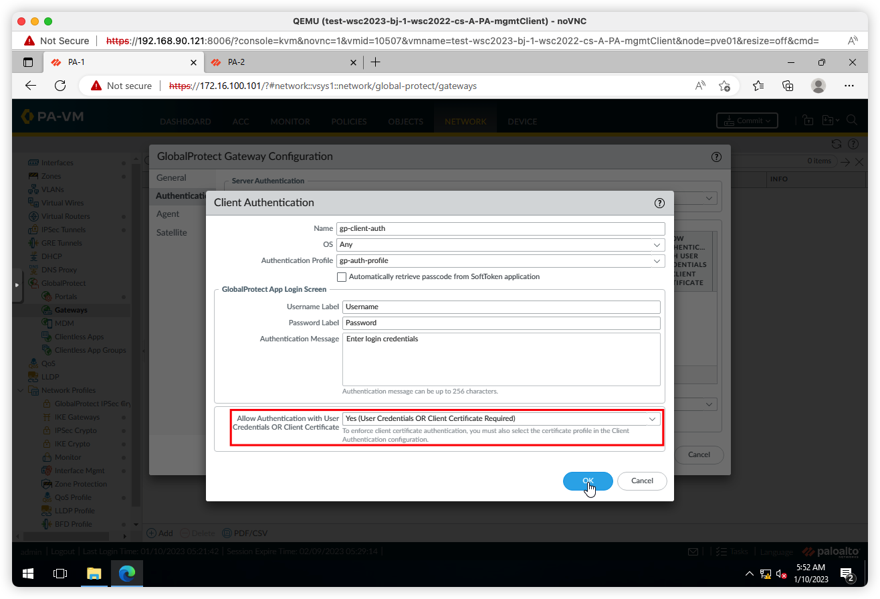Open BFD Profile in the sidebar

[73, 524]
